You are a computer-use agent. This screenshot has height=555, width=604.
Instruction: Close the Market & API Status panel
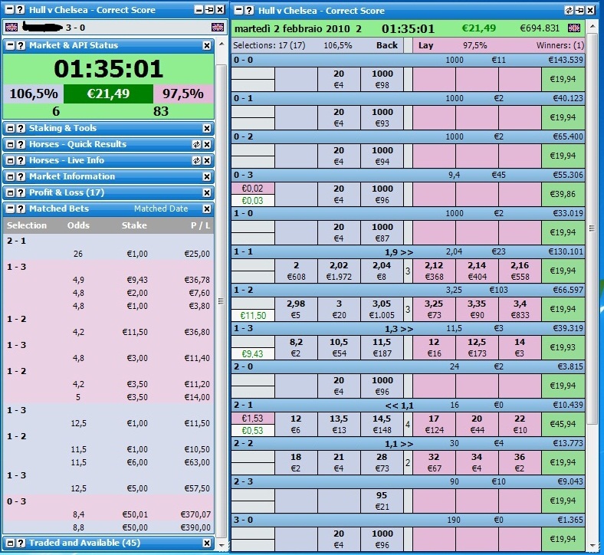click(x=207, y=46)
